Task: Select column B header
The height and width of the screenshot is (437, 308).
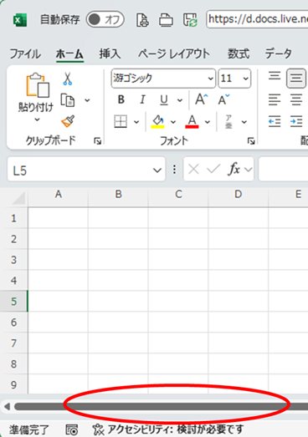Action: 118,194
